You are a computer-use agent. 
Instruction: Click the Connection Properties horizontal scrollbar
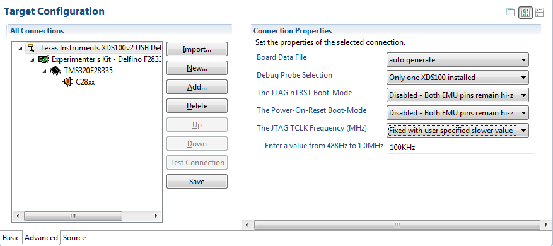point(397,225)
